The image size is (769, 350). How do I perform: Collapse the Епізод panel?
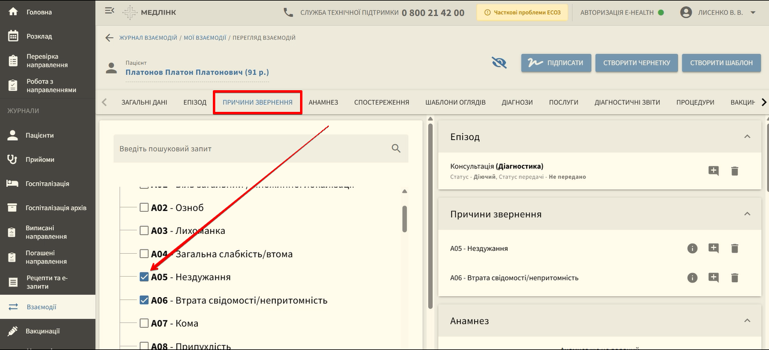click(x=747, y=137)
